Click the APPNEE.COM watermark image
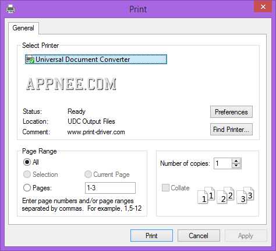Viewport: 276px width, 251px height. pos(71,84)
